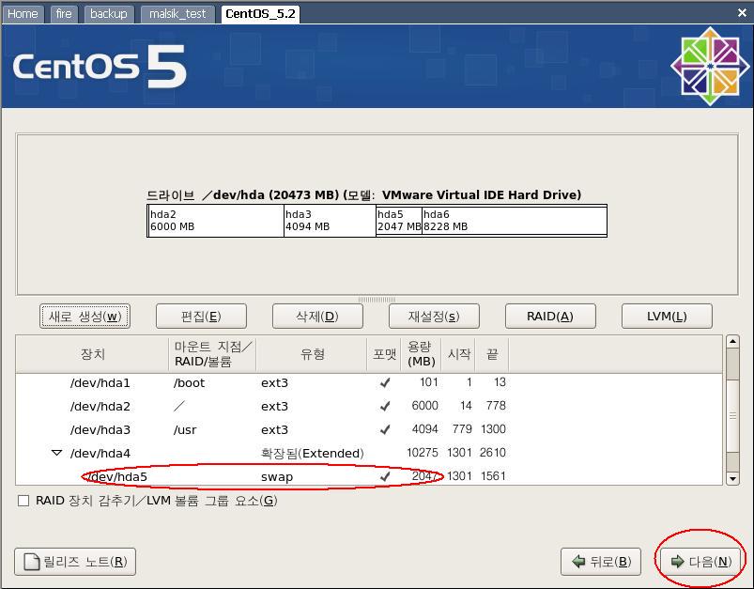Click 삭제(D) delete button
Screen dimensions: 754x589
click(x=317, y=317)
